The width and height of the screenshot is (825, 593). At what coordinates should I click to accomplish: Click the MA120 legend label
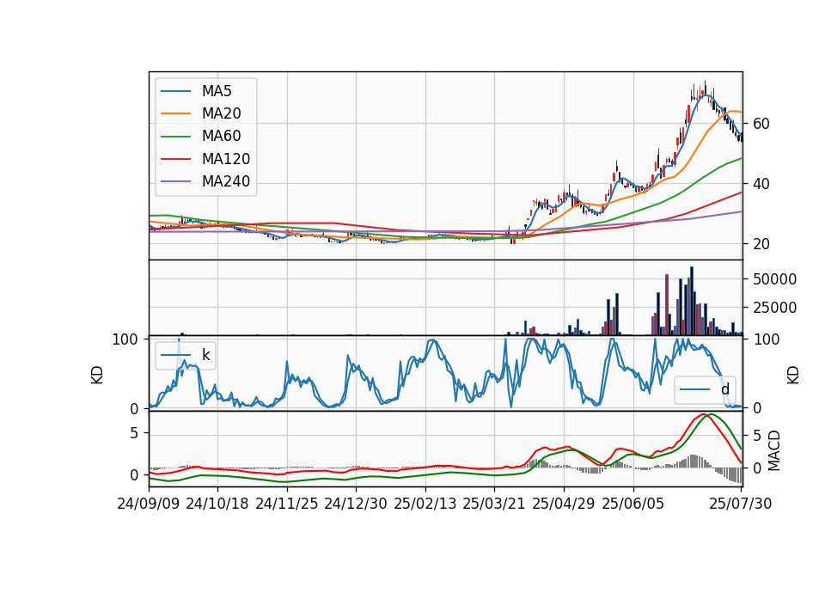coord(226,159)
